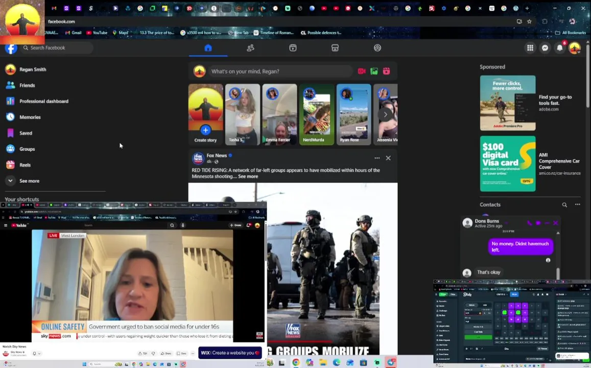Click the What's on your mind box
Screen dimensions: 591x368
[x=280, y=71]
